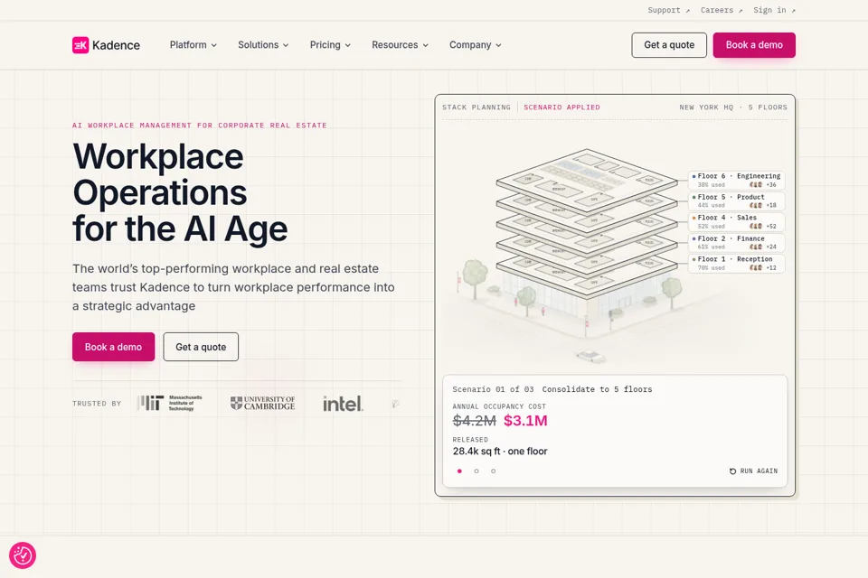Select the second scenario dot

[x=476, y=471]
